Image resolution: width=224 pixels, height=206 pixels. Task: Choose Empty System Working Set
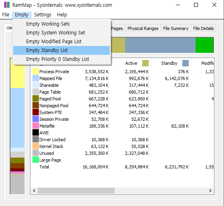pyautogui.click(x=61, y=33)
